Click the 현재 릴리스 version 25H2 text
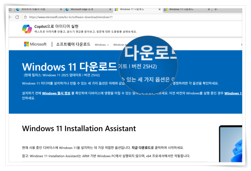The image size is (251, 171). [61, 75]
